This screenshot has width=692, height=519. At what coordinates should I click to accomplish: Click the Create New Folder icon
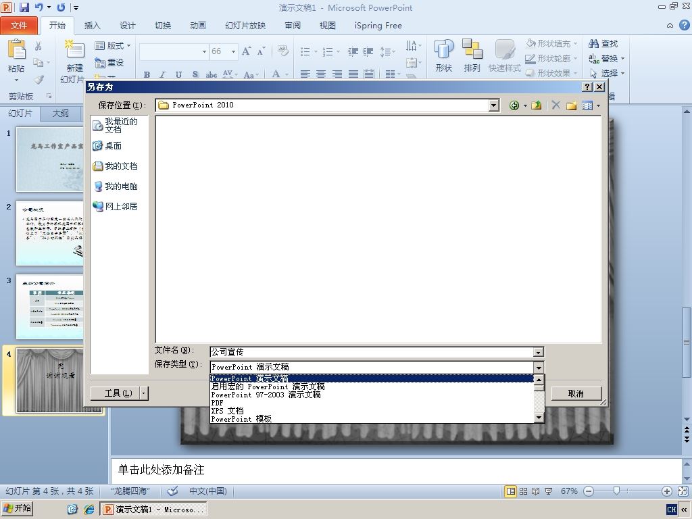(572, 105)
